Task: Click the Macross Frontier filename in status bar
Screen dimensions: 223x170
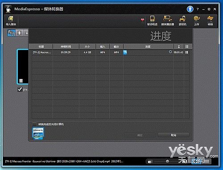Action: (64, 161)
